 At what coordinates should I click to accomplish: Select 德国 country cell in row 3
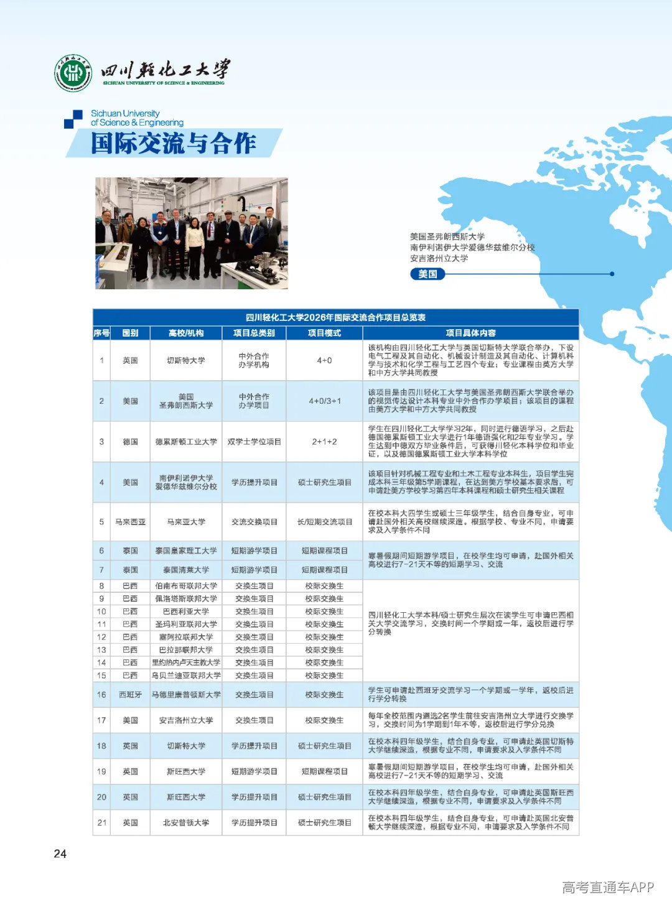tap(130, 442)
